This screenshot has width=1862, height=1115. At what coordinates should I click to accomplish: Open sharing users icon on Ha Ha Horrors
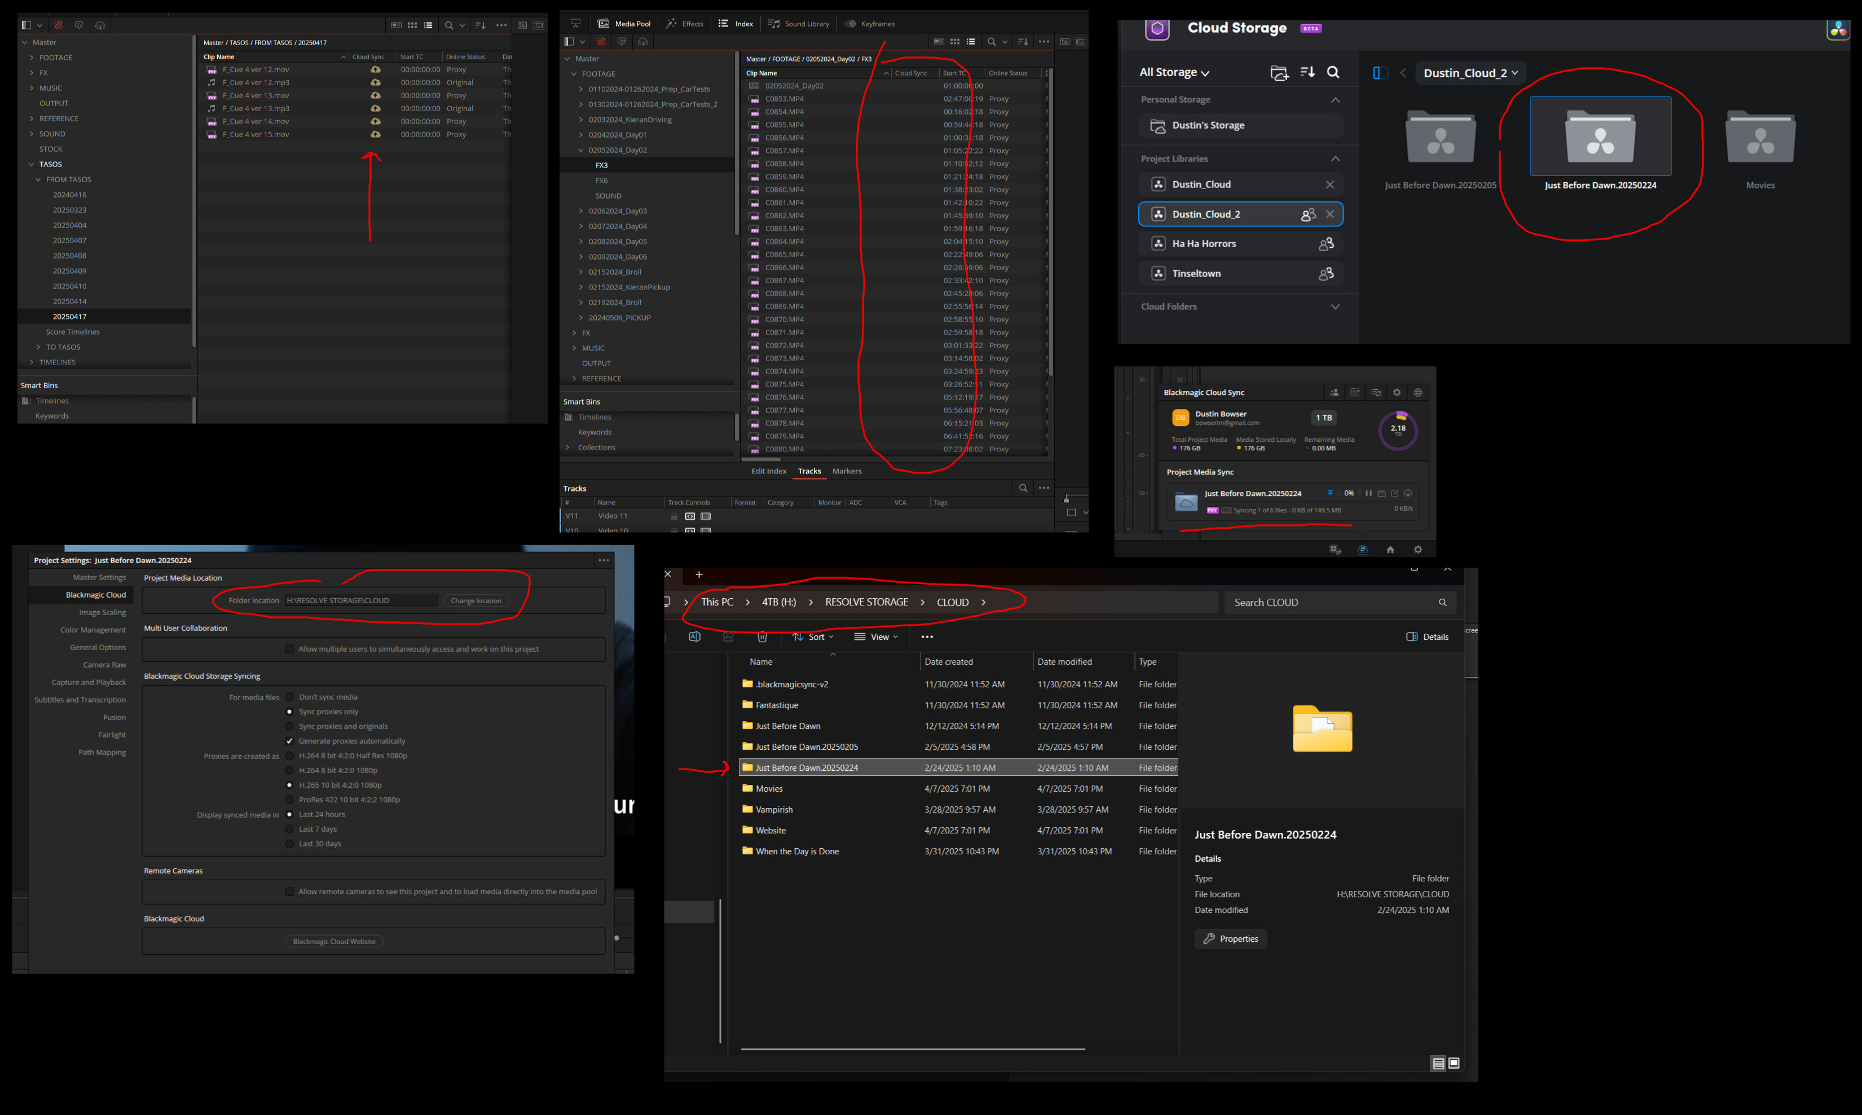pos(1327,243)
